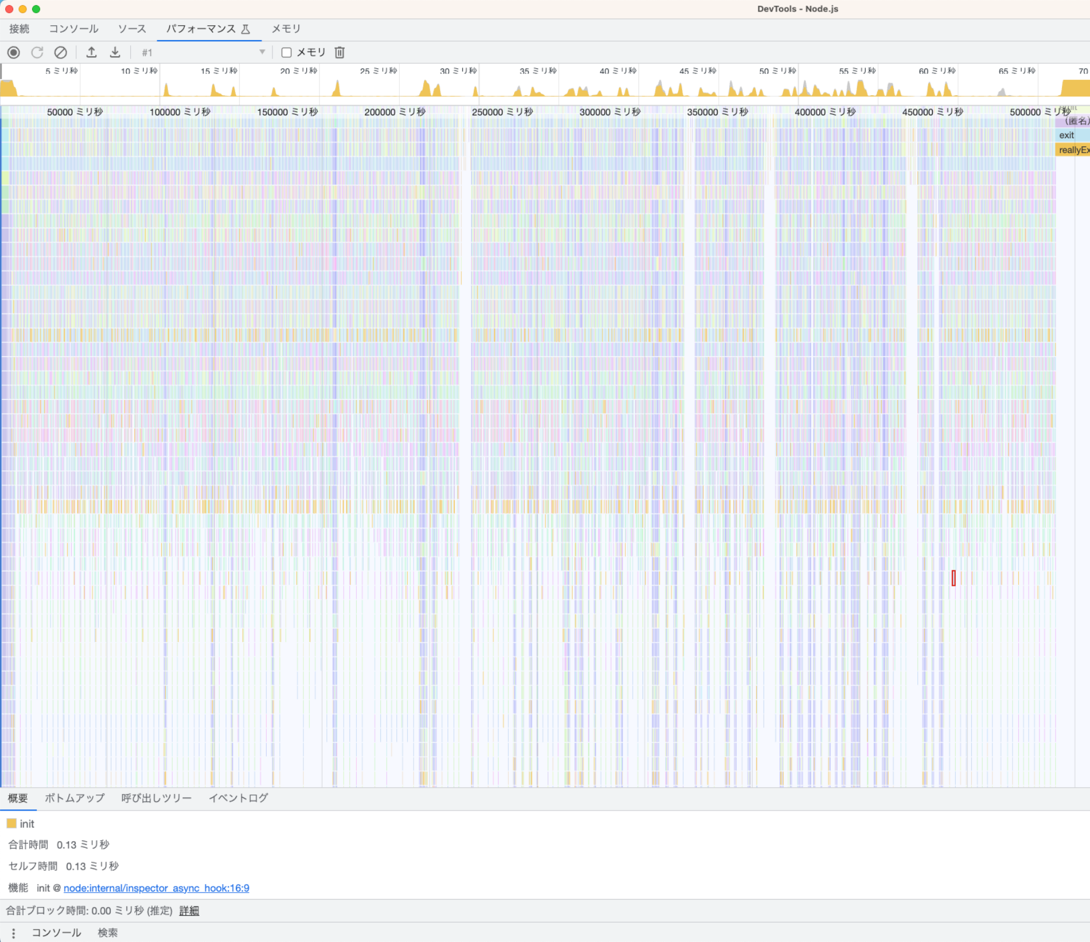Open the 呼び出しツリー tab

coord(156,798)
